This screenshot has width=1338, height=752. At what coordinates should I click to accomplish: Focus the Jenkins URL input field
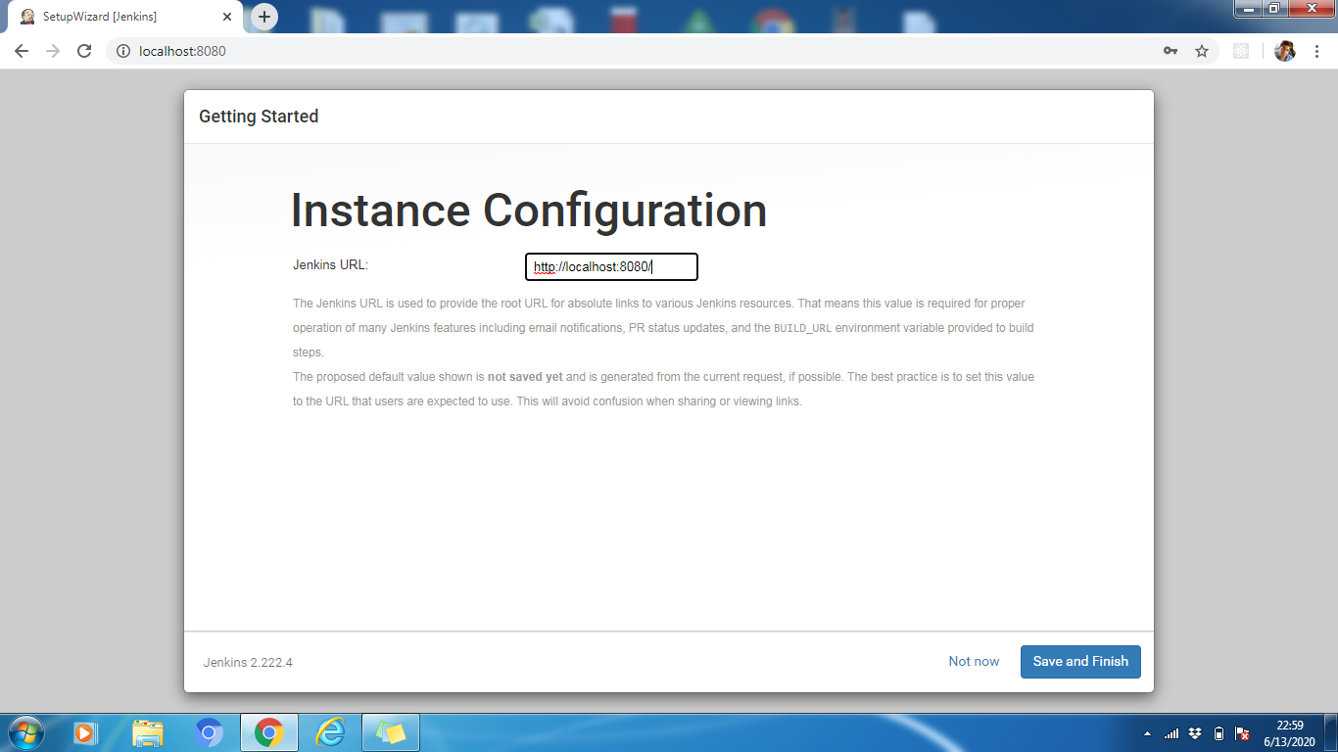click(x=611, y=266)
